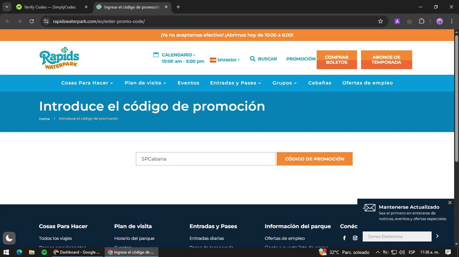Screen dimensions: 459x257
Task: Expand the Plan de visita menu
Action: [x=145, y=83]
